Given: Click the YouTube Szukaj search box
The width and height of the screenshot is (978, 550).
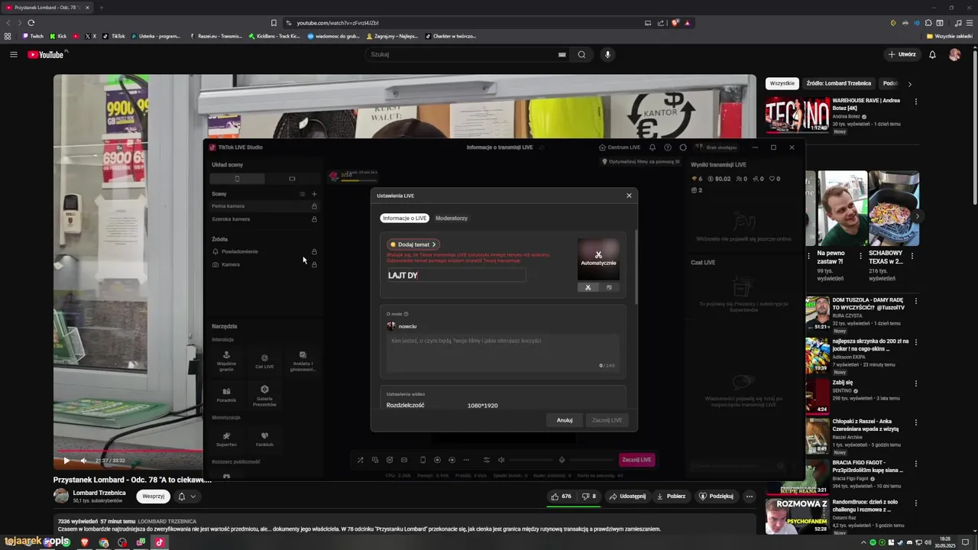Looking at the screenshot, I should 466,54.
